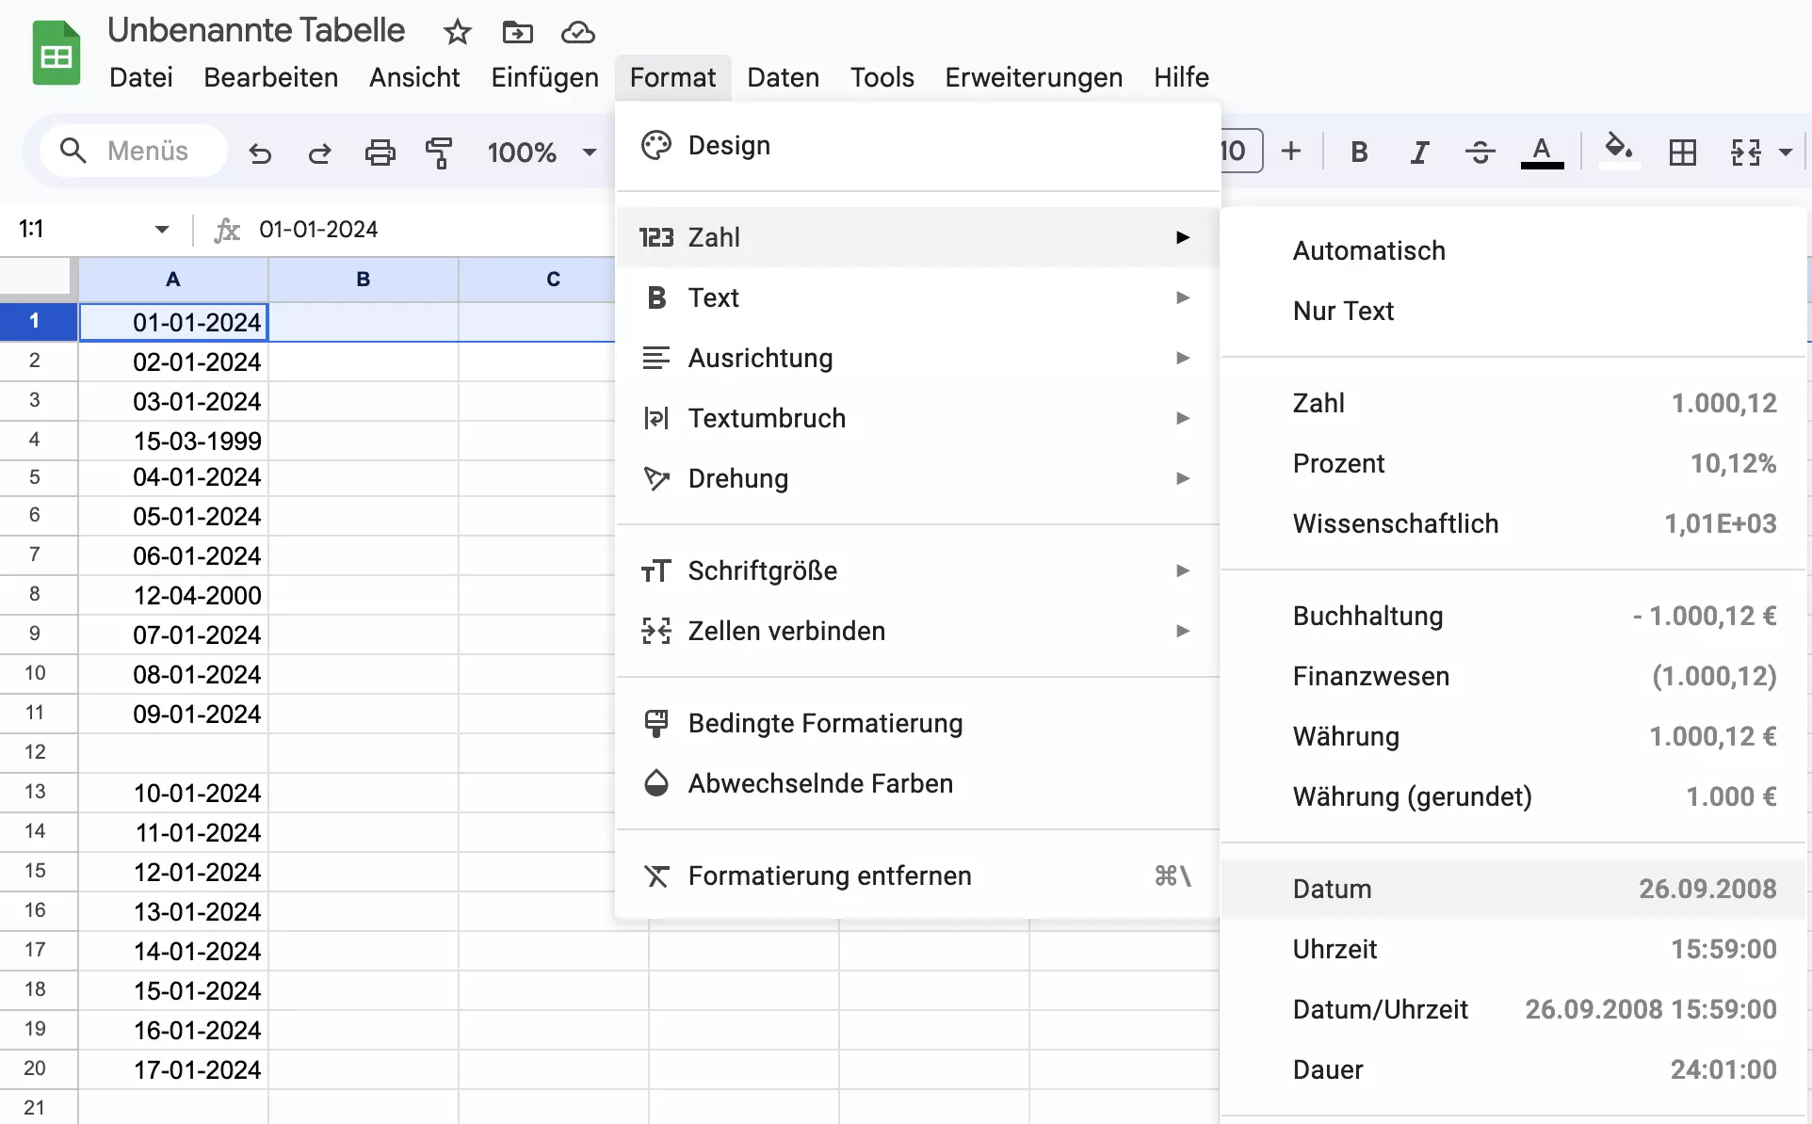The height and width of the screenshot is (1124, 1812).
Task: Click Formatierung entfernen menu item
Action: (x=831, y=875)
